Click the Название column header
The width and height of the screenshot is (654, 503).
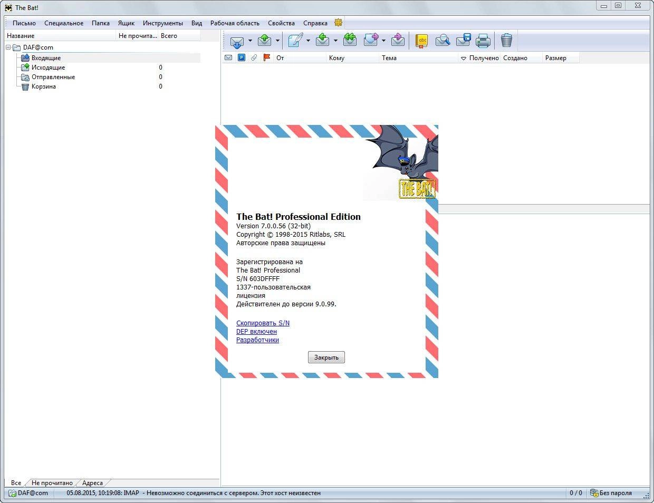(60, 36)
